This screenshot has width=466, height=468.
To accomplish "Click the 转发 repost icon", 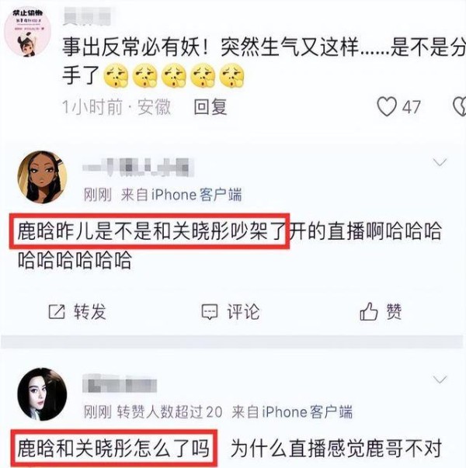I will [x=57, y=312].
